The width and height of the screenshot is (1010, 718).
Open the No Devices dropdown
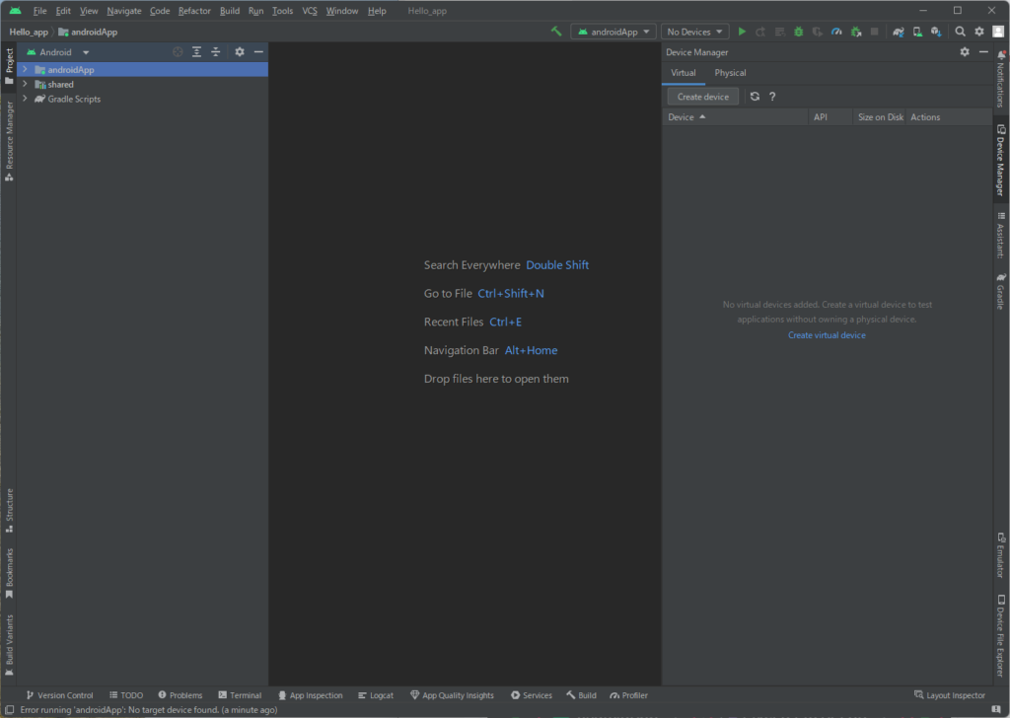point(694,32)
